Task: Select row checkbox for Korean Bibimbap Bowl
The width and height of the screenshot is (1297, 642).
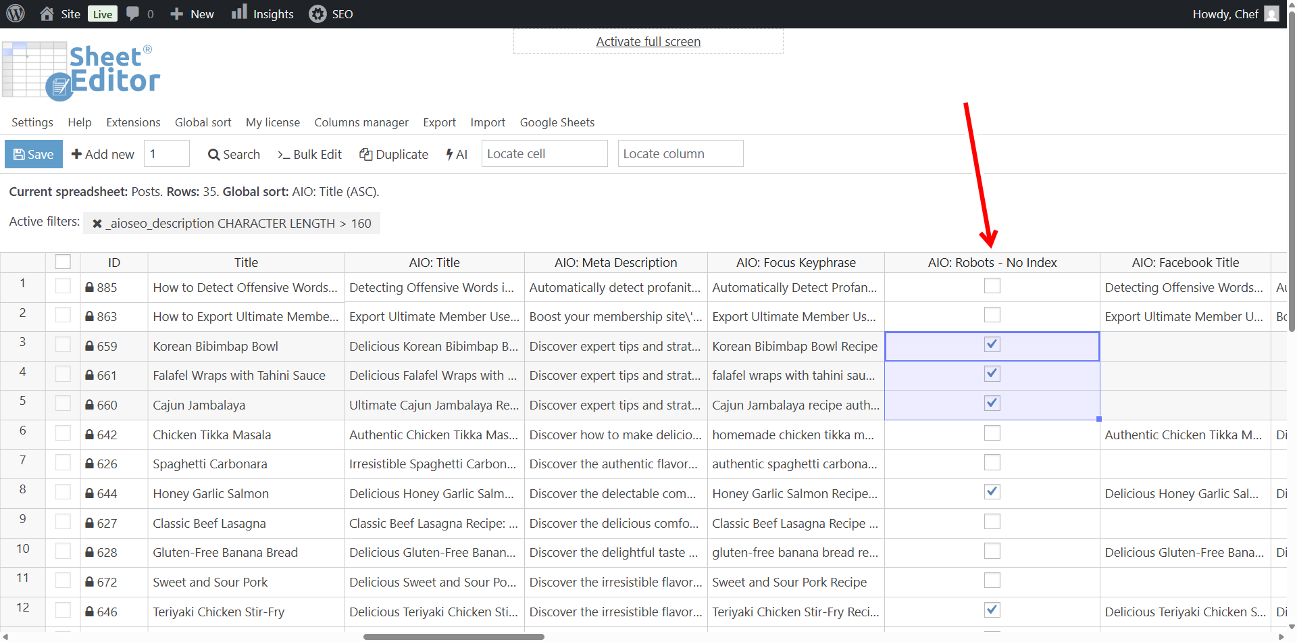Action: click(63, 345)
